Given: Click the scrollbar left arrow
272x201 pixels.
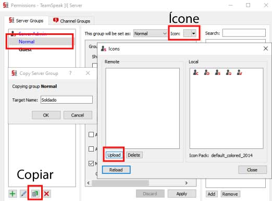Looking at the screenshot, I should 89,183.
